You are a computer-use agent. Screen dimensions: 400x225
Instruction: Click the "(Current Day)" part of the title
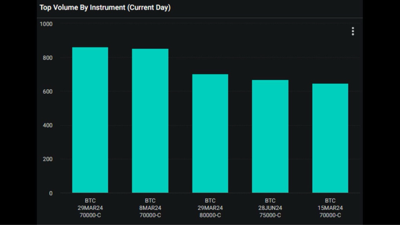click(x=149, y=8)
